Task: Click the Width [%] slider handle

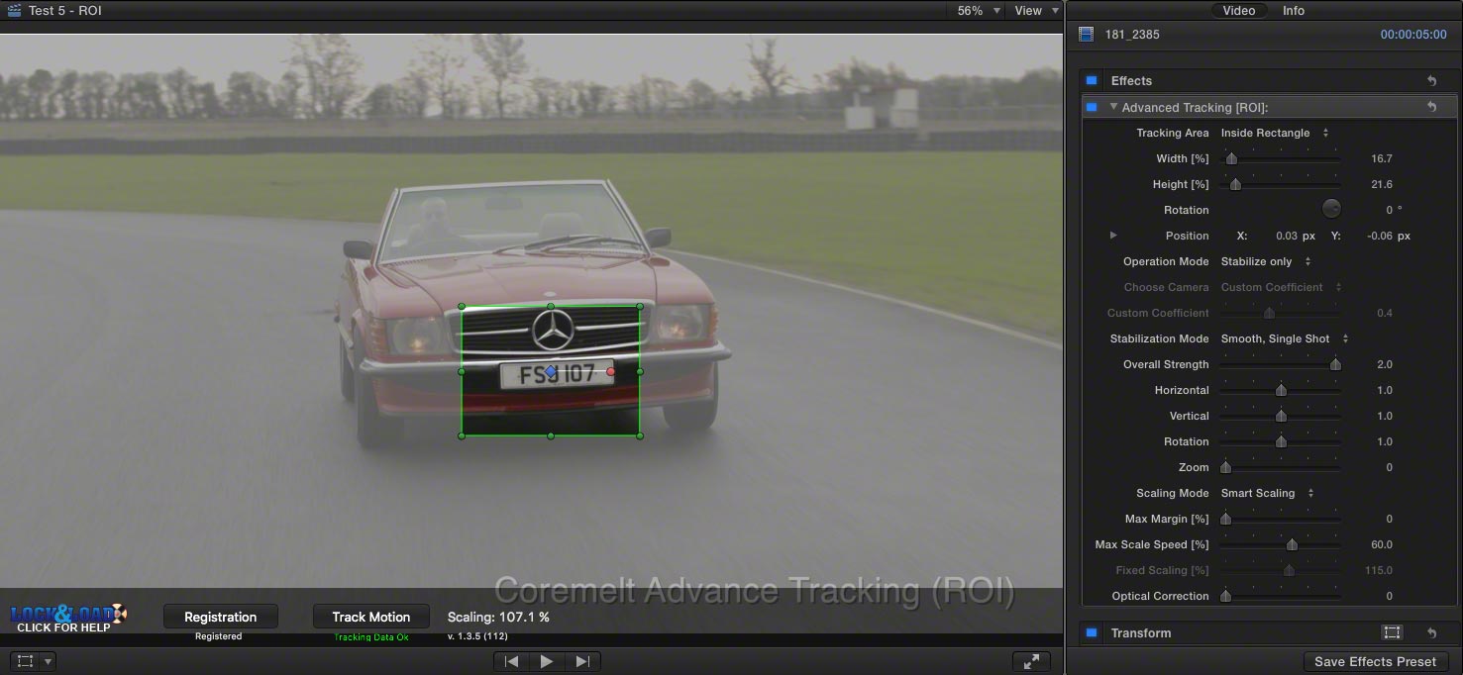Action: 1231,158
